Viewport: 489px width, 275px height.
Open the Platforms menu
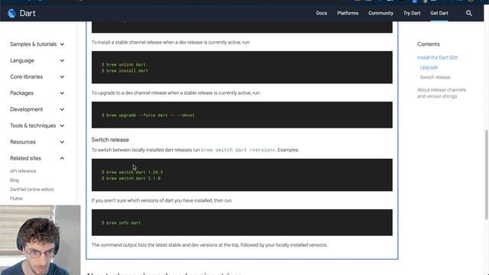coord(348,13)
